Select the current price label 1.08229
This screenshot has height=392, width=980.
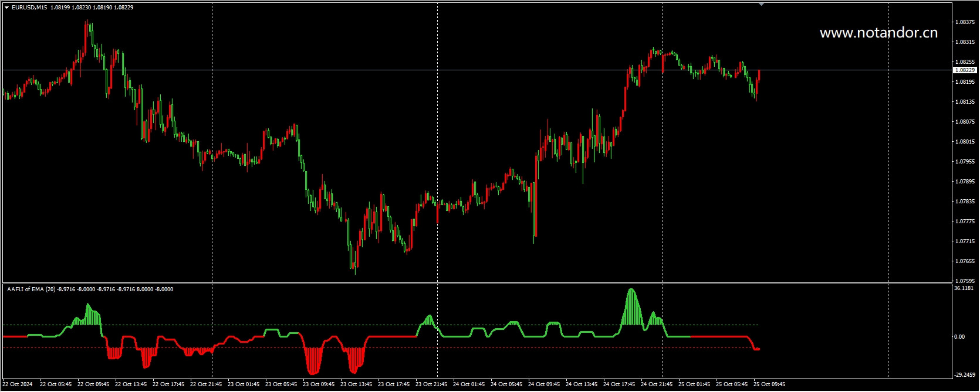point(965,70)
